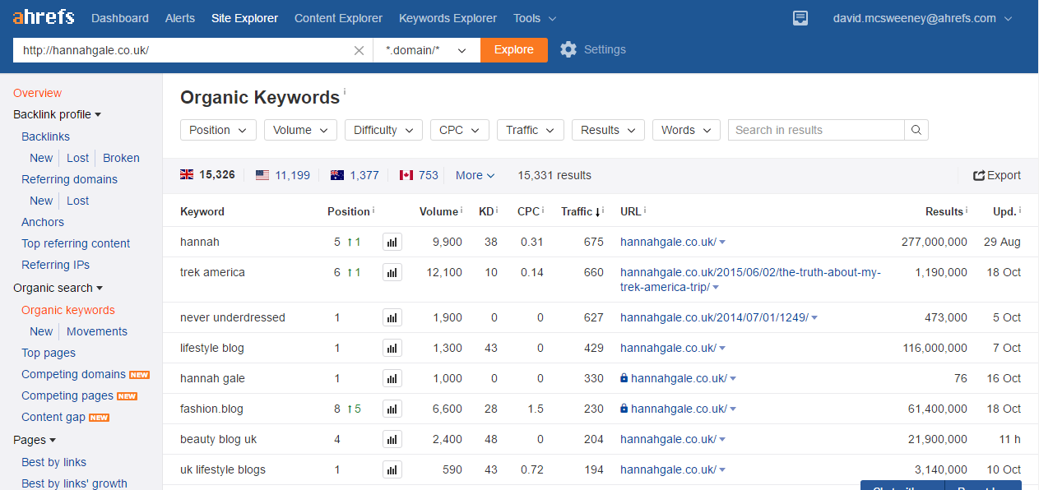
Task: Open position chart for hannah gale
Action: point(392,378)
